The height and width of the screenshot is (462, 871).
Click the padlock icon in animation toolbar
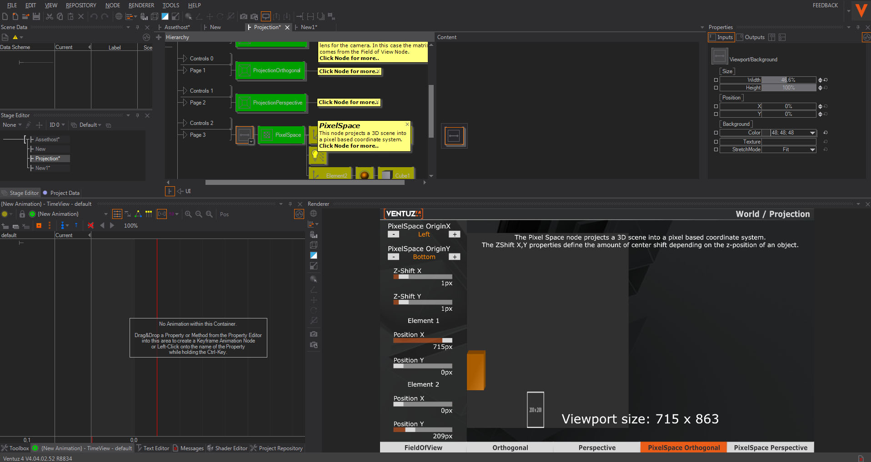22,214
